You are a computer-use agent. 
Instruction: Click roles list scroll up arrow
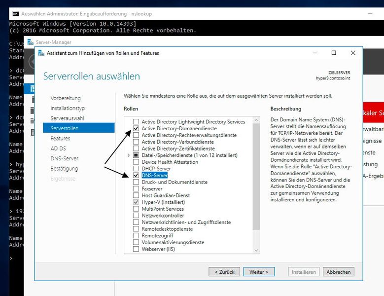(x=256, y=120)
